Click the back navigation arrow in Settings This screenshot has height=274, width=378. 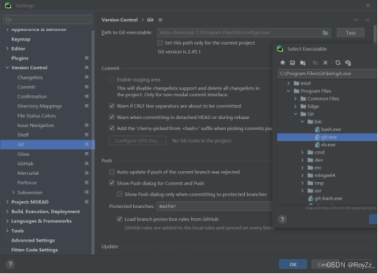pos(357,20)
